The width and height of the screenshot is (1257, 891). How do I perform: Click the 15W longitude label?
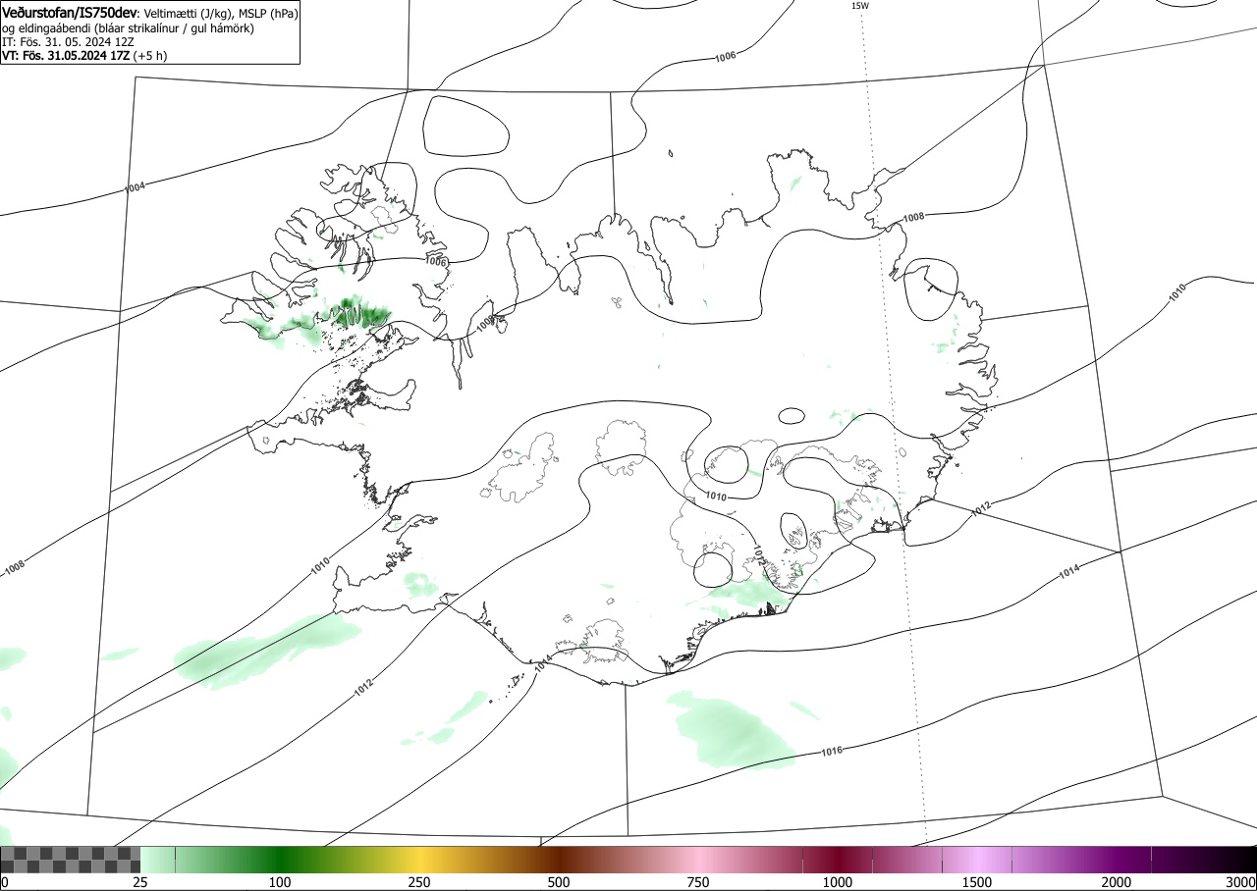point(859,6)
